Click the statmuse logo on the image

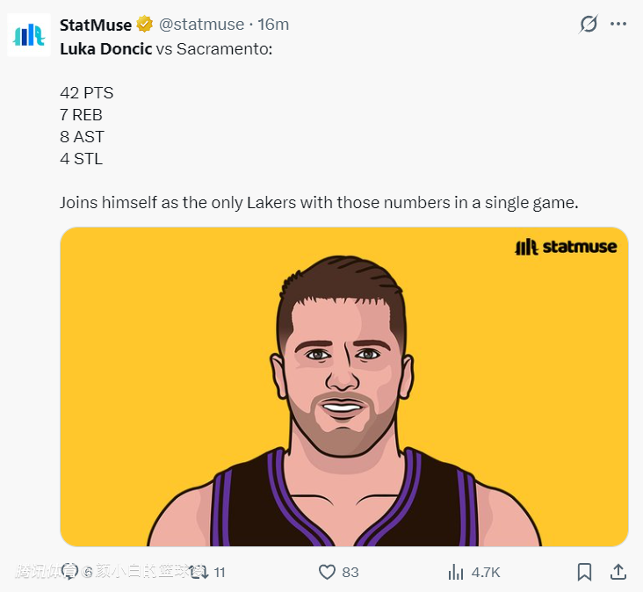[566, 247]
